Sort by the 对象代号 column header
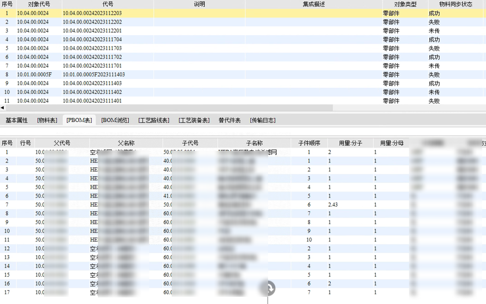 point(39,4)
